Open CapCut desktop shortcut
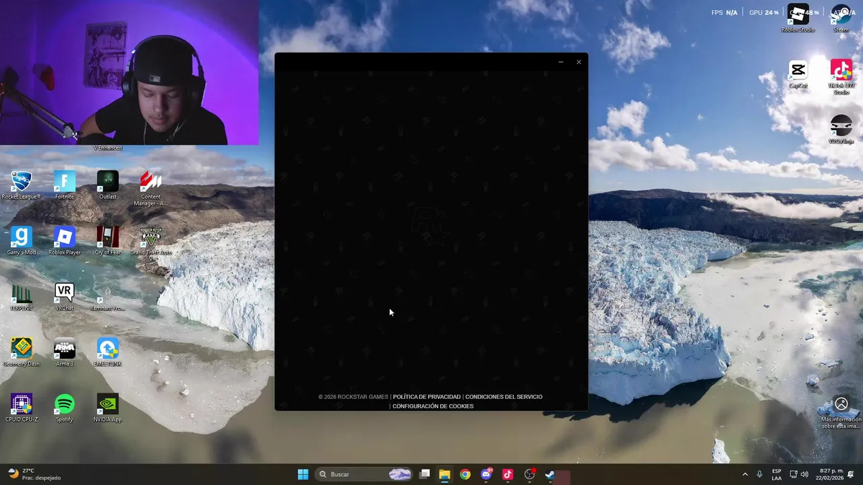Screen dimensions: 863x485 pos(798,74)
